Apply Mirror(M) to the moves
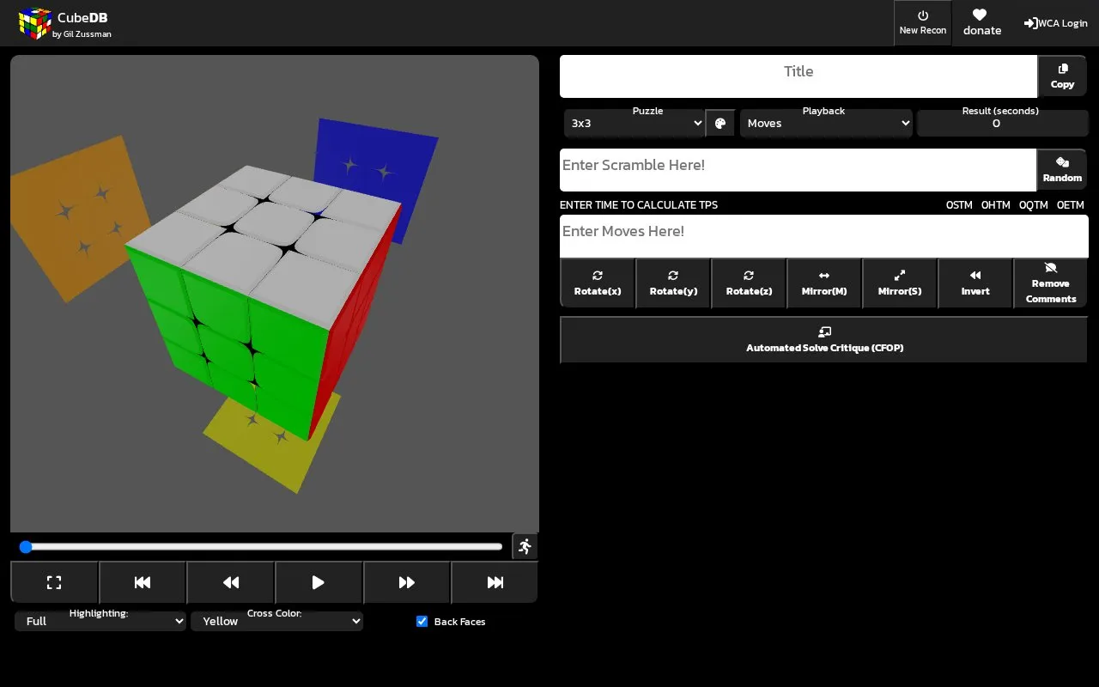 click(824, 283)
